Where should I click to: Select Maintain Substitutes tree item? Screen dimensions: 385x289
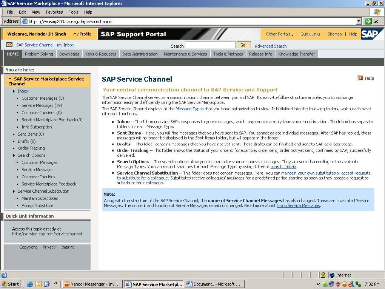[40, 198]
